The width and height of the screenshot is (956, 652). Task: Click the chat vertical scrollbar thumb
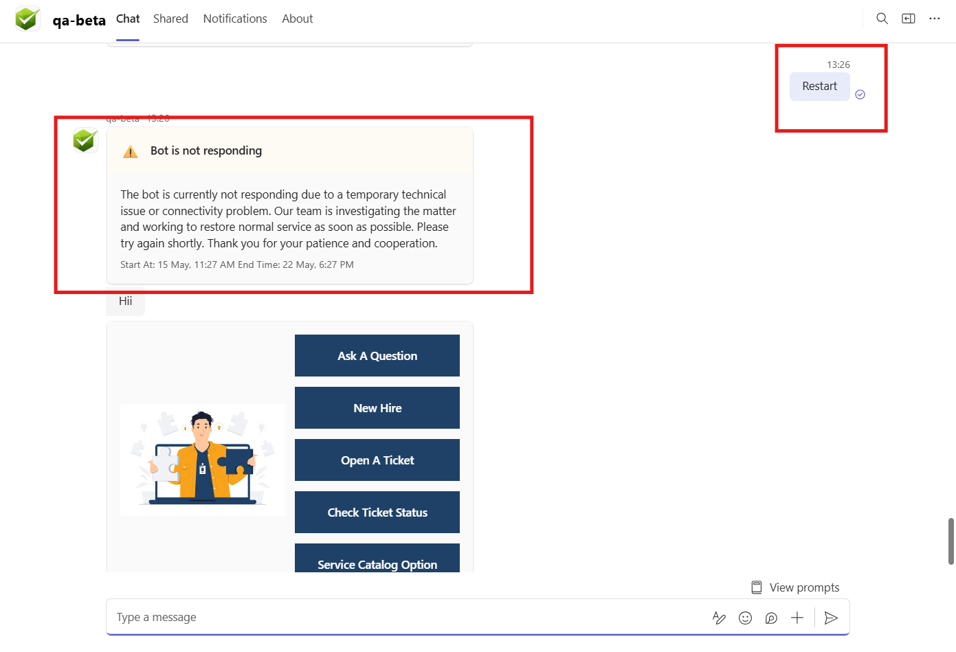pos(951,541)
